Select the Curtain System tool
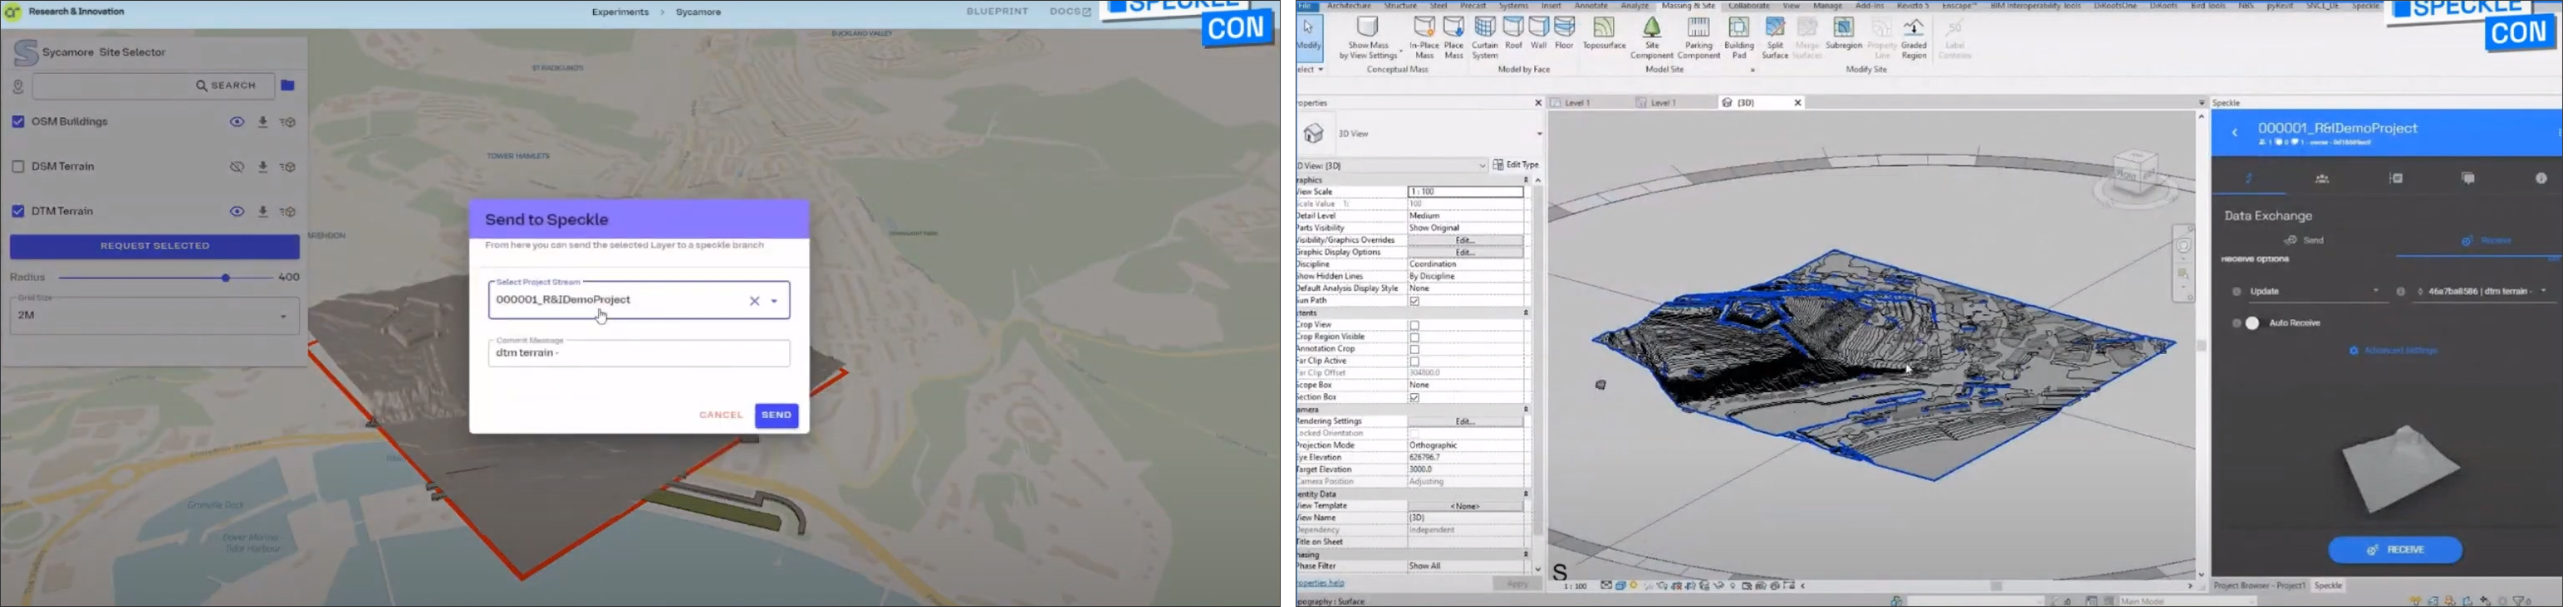2573x607 pixels. pyautogui.click(x=1485, y=38)
